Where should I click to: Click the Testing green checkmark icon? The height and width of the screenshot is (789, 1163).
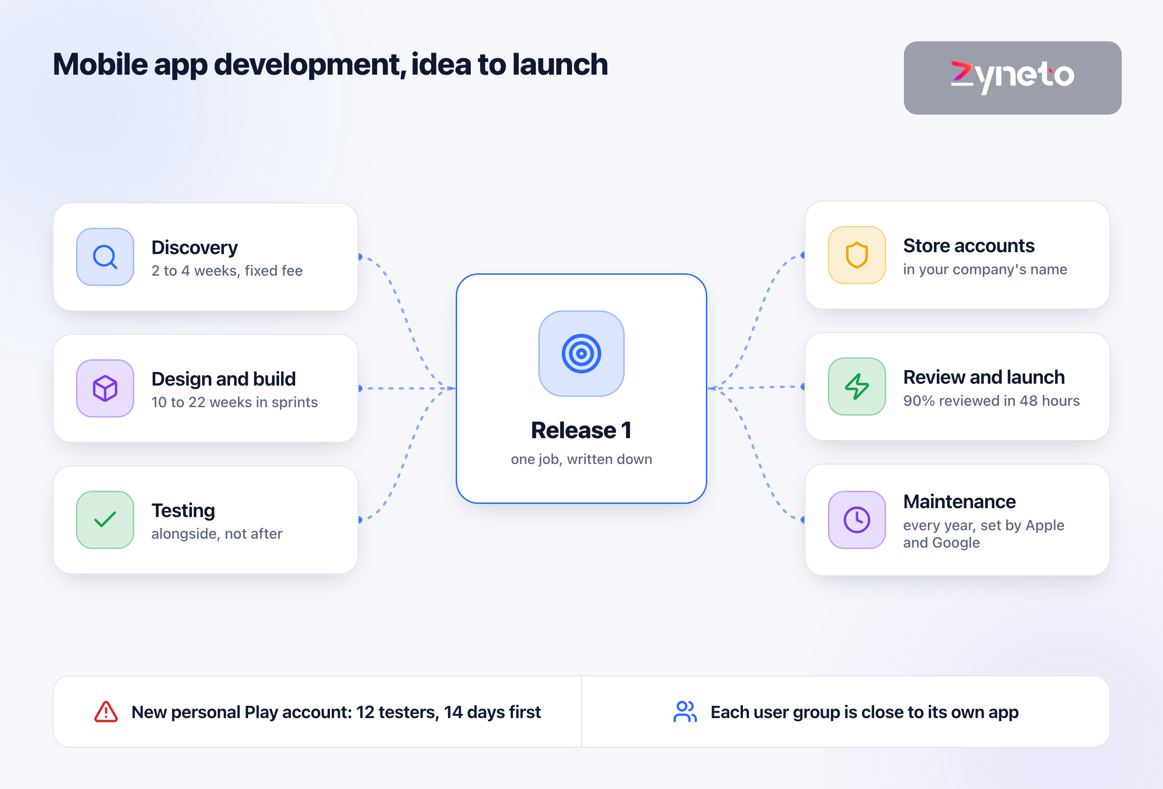click(105, 519)
